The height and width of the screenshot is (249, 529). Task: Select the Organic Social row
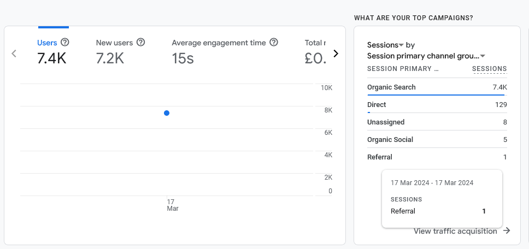tap(437, 140)
